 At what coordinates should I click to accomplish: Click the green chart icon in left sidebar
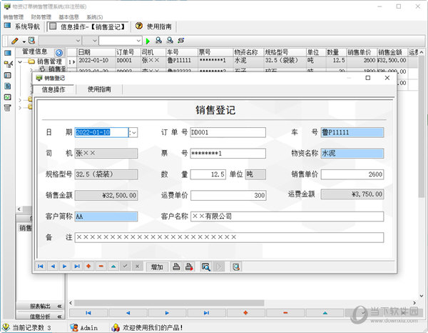pyautogui.click(x=8, y=97)
